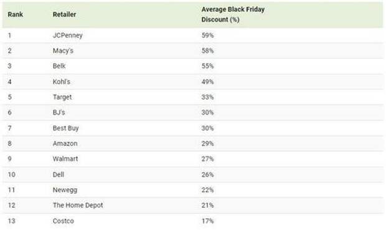Click rank number 13
386x233 pixels.
[x=12, y=221]
